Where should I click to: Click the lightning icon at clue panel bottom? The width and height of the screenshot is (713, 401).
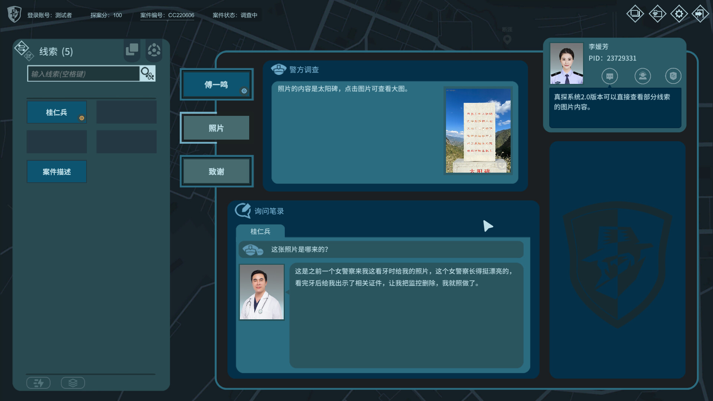point(38,382)
